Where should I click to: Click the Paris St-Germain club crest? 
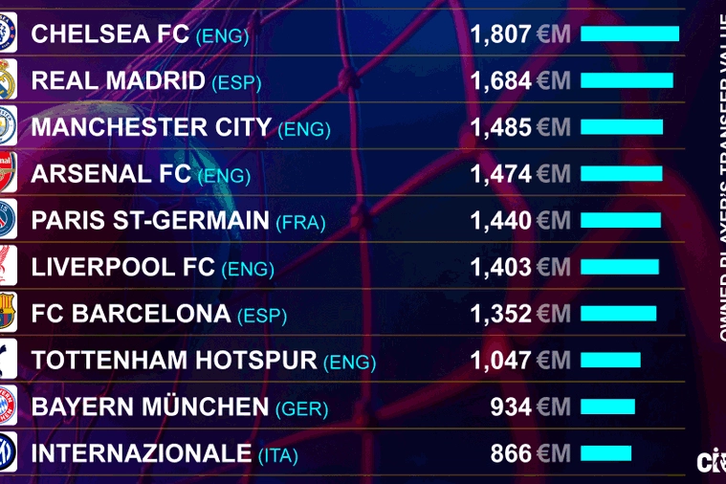[x=8, y=220]
